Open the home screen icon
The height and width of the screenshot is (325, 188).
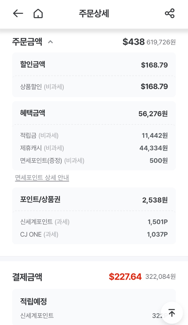(38, 13)
